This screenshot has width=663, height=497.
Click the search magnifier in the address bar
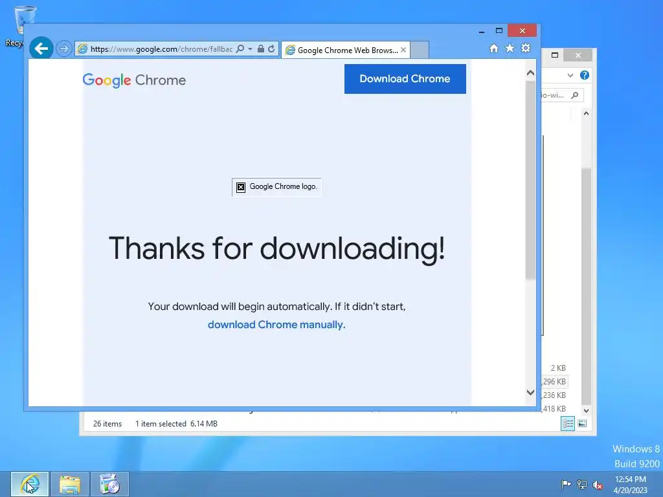point(240,49)
